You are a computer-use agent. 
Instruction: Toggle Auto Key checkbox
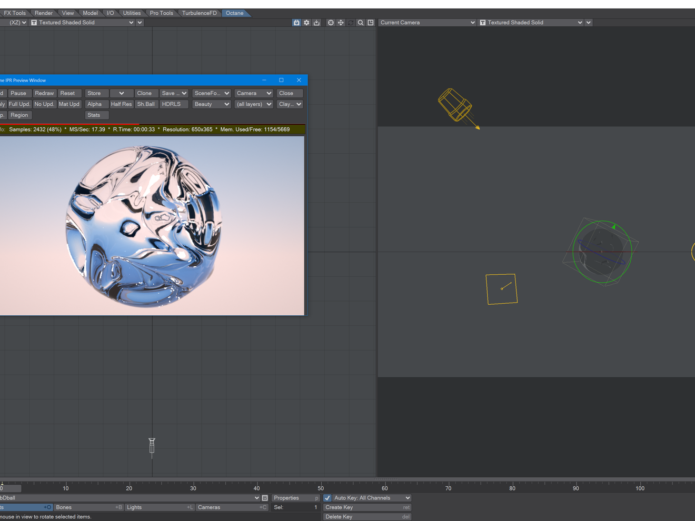(327, 498)
